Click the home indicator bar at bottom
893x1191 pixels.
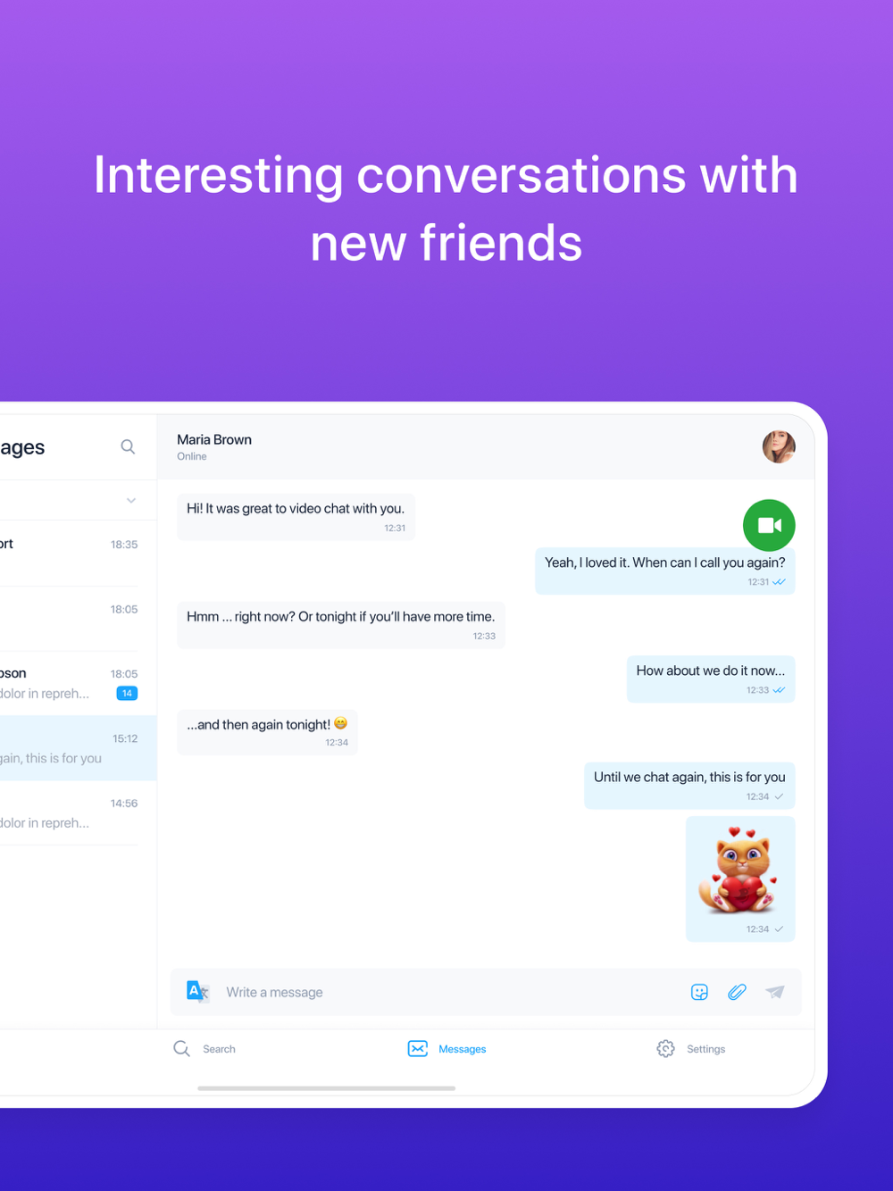click(326, 1088)
